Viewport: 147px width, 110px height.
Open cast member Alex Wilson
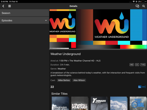coord(79,80)
